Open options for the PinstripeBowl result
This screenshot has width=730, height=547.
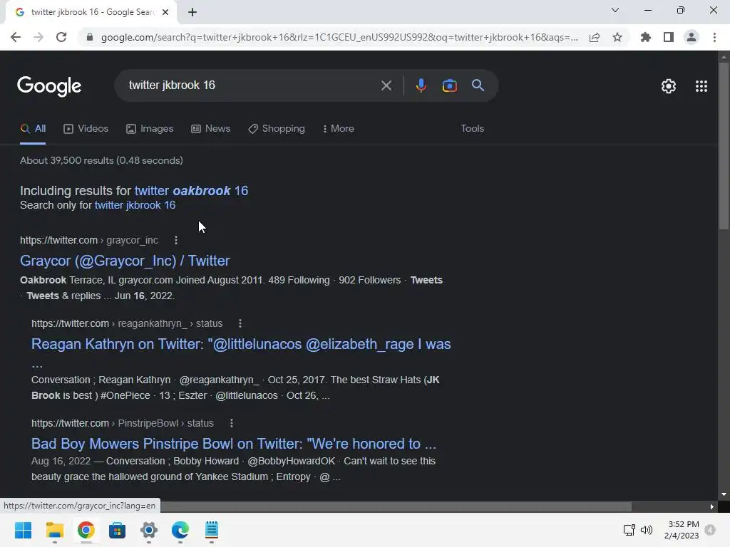point(232,423)
